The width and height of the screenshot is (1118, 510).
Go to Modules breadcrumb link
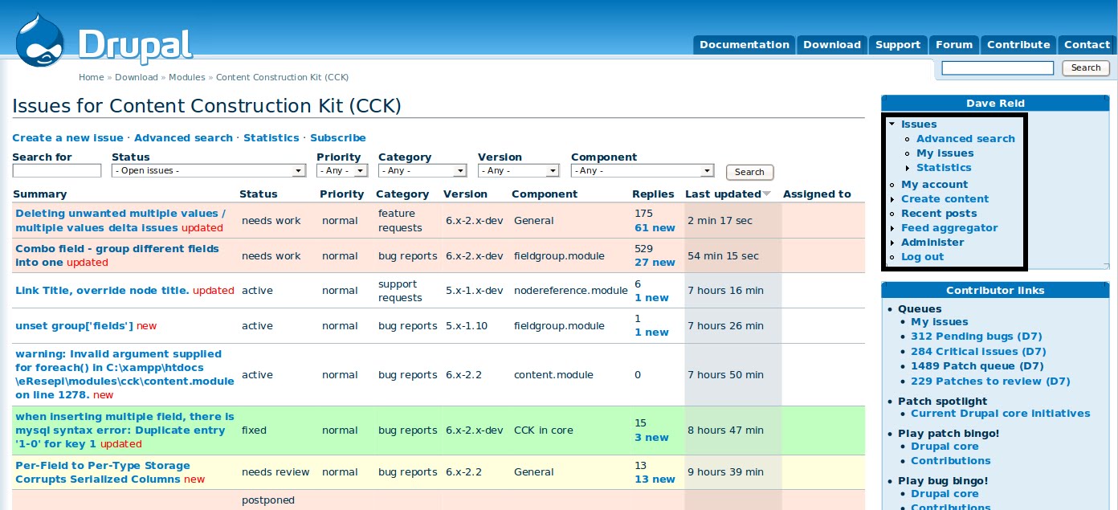tap(187, 77)
